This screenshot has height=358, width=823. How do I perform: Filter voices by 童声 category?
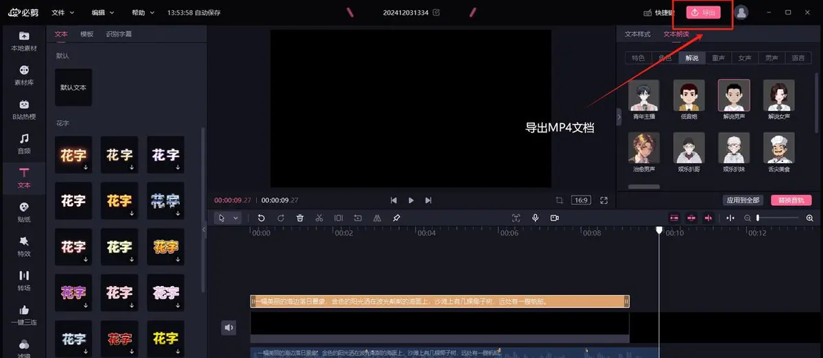[718, 58]
